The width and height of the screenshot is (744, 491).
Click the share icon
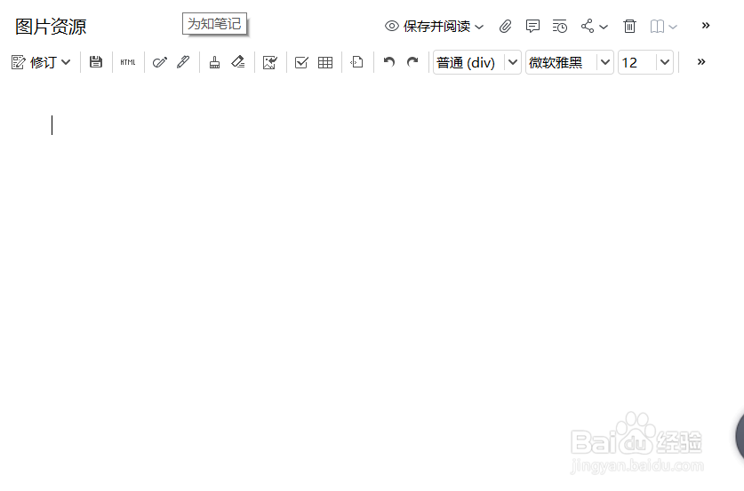tap(588, 26)
